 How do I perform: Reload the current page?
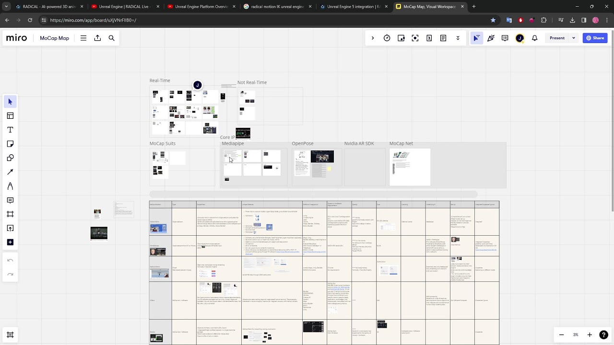(30, 20)
